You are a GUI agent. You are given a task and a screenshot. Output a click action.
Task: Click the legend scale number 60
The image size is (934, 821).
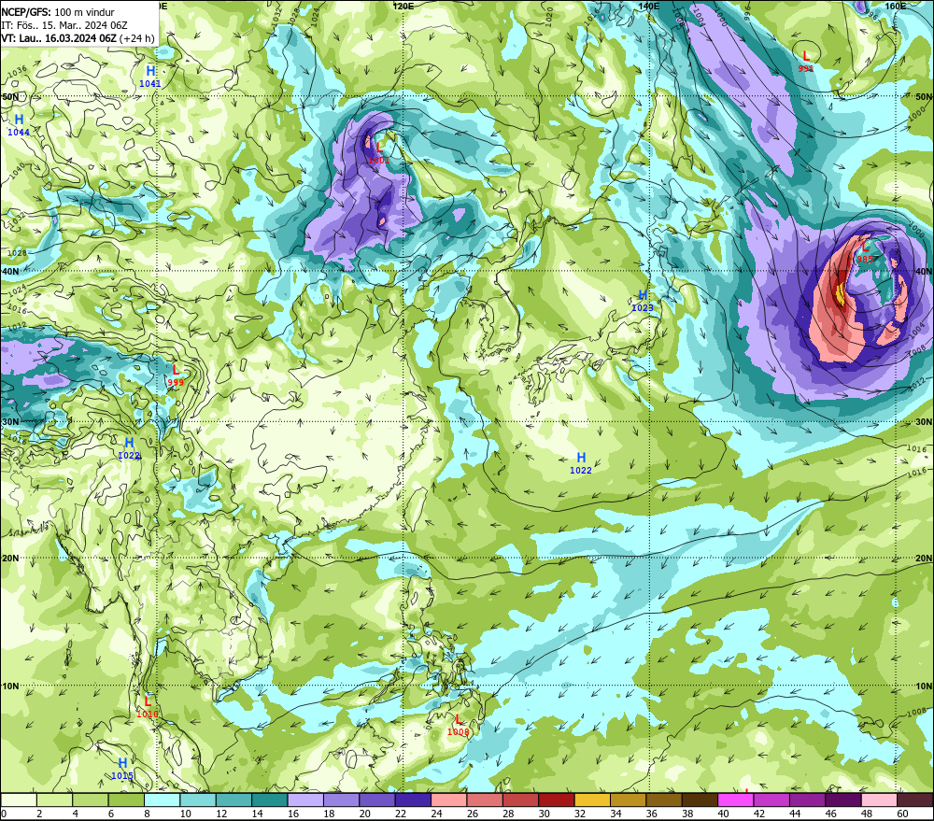(x=903, y=814)
